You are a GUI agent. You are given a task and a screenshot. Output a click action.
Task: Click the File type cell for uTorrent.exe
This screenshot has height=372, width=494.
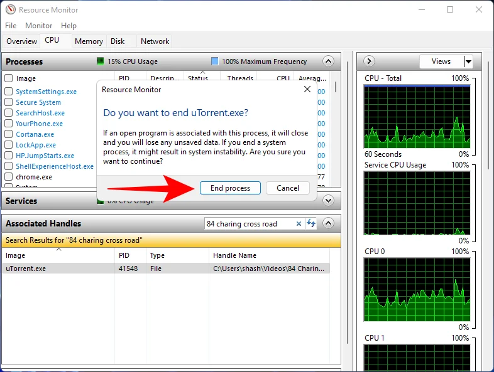tap(156, 268)
